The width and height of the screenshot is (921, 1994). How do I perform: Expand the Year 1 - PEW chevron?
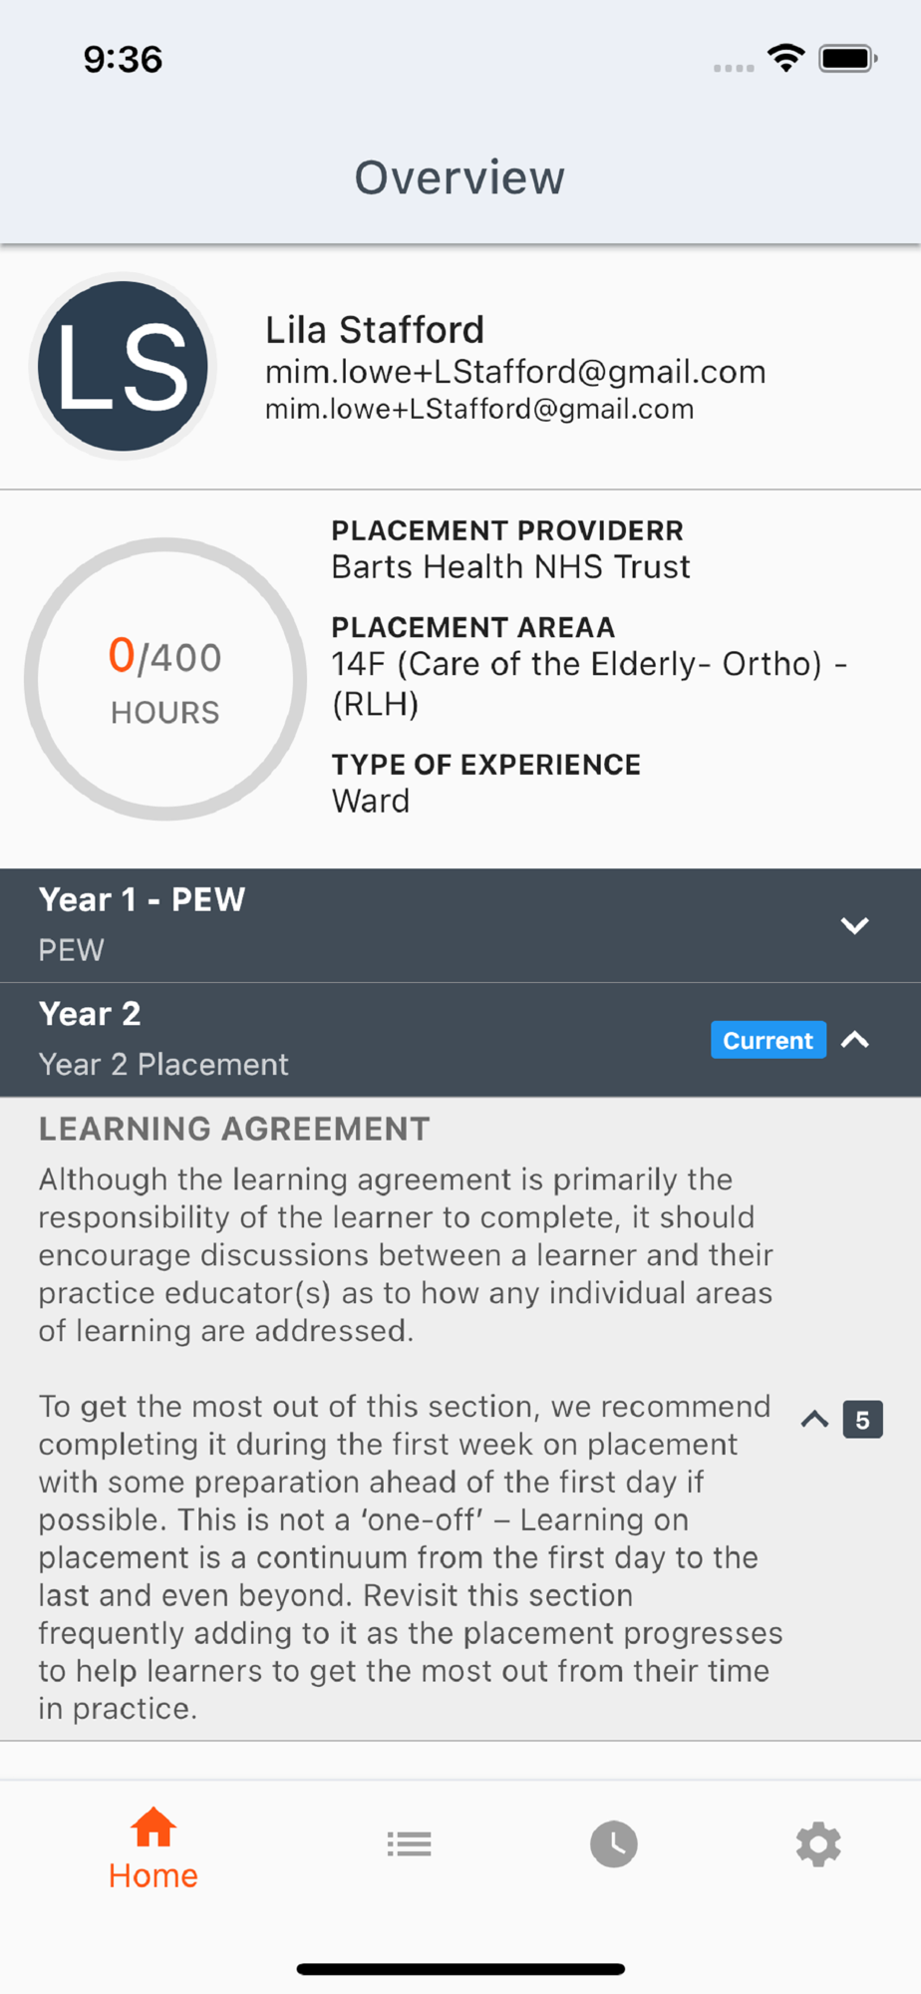pos(854,925)
